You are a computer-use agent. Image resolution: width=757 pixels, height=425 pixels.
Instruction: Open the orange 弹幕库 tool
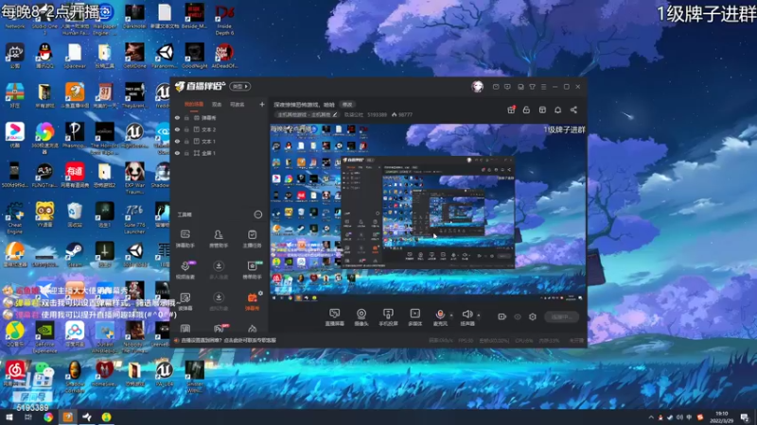coord(252,301)
